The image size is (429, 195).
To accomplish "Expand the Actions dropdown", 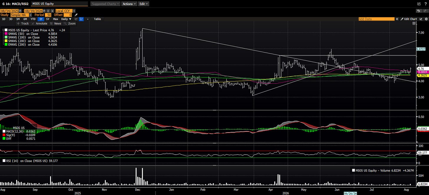I will pos(129,4).
